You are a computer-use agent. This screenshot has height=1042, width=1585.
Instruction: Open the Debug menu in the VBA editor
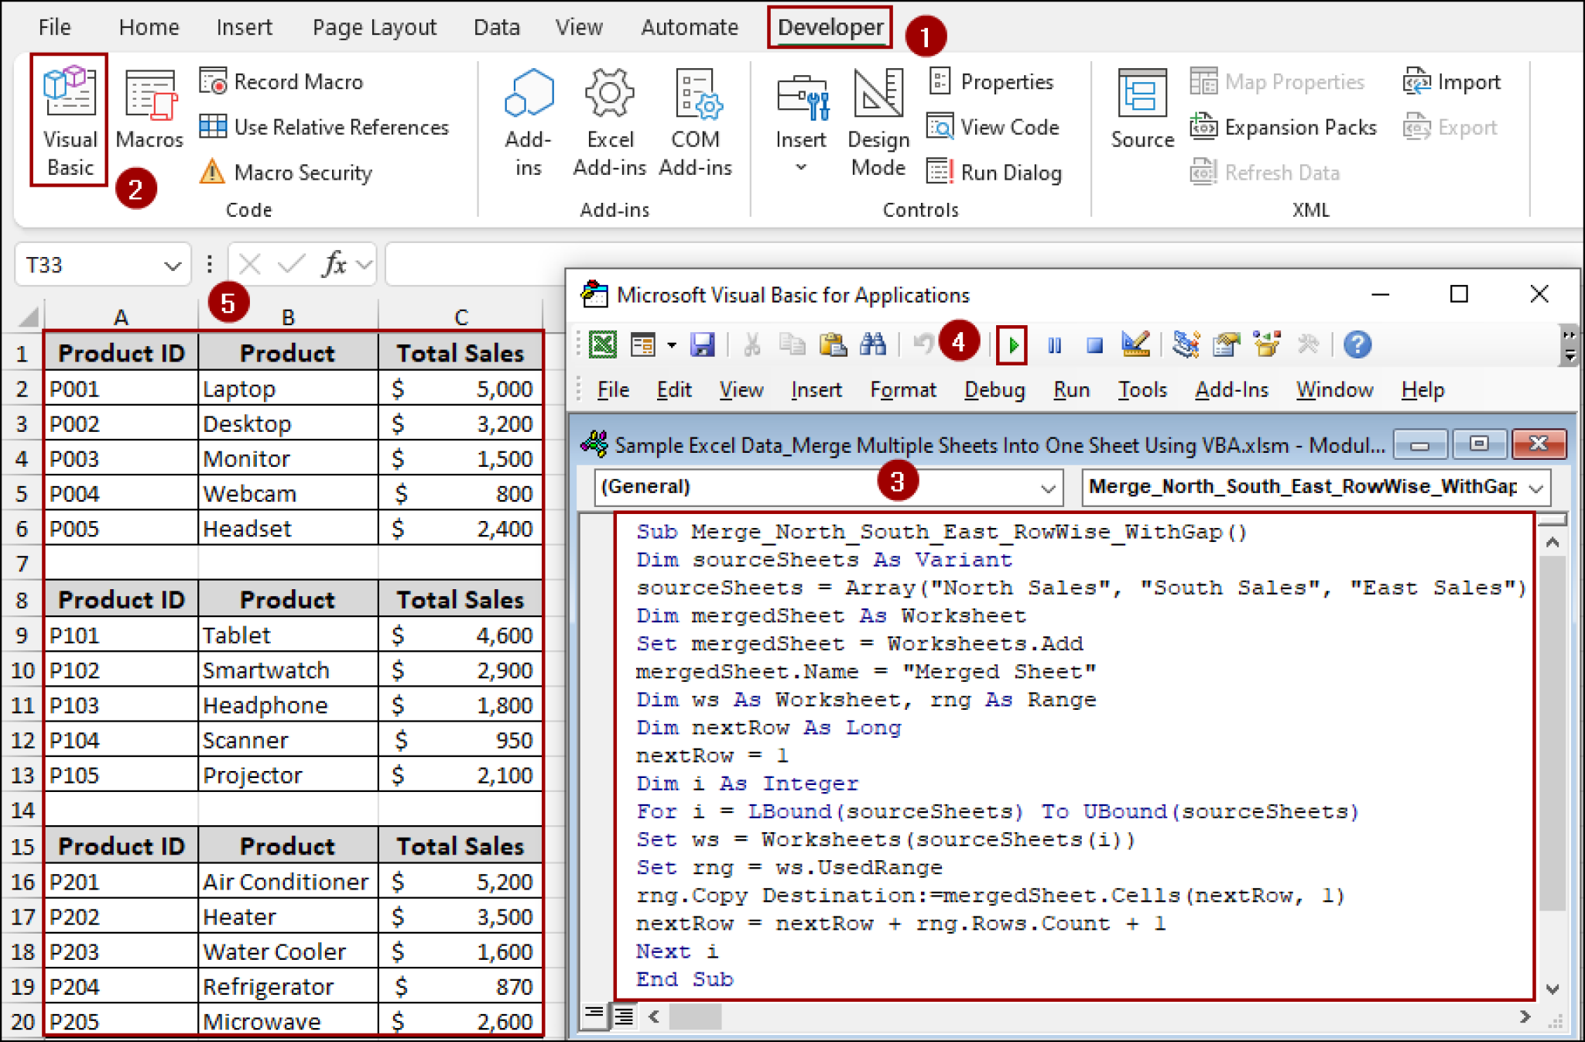click(x=994, y=389)
